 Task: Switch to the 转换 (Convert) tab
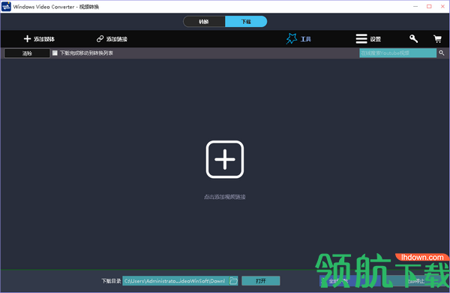click(204, 22)
